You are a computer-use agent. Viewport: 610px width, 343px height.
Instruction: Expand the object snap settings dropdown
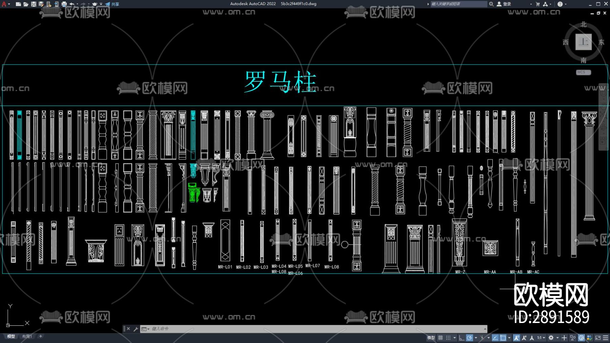(x=509, y=338)
